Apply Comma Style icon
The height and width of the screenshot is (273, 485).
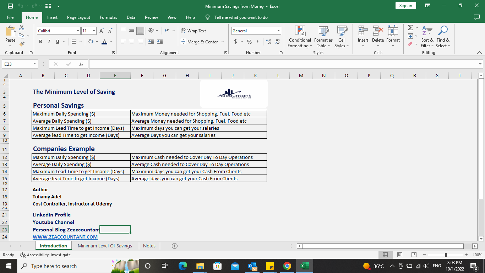tap(258, 42)
